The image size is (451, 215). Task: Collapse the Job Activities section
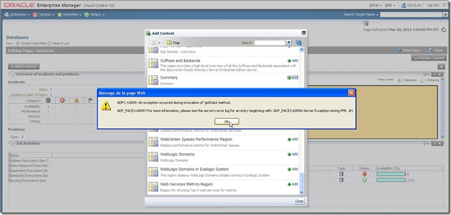point(12,143)
